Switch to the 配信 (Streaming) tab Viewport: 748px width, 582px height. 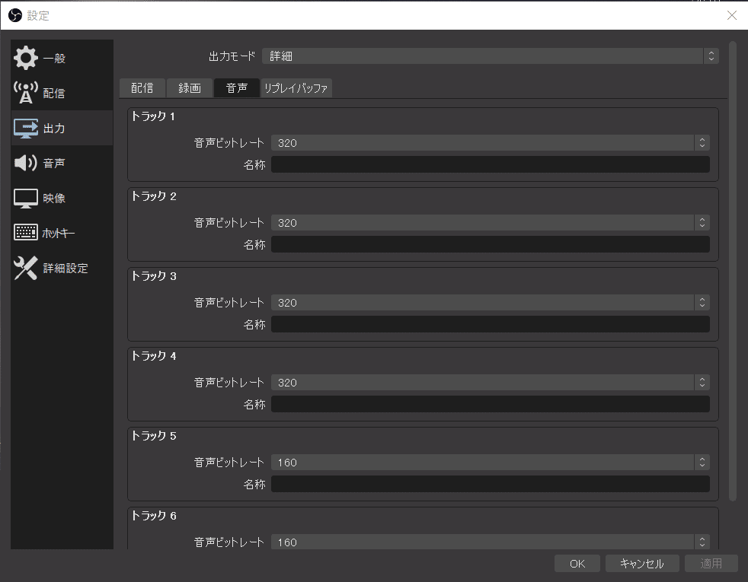[142, 87]
